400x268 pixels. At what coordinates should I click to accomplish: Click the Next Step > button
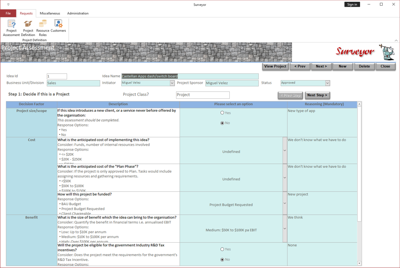(317, 95)
